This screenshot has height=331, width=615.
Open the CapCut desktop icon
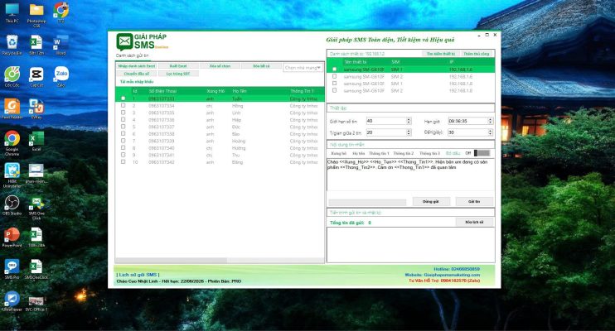click(x=36, y=73)
